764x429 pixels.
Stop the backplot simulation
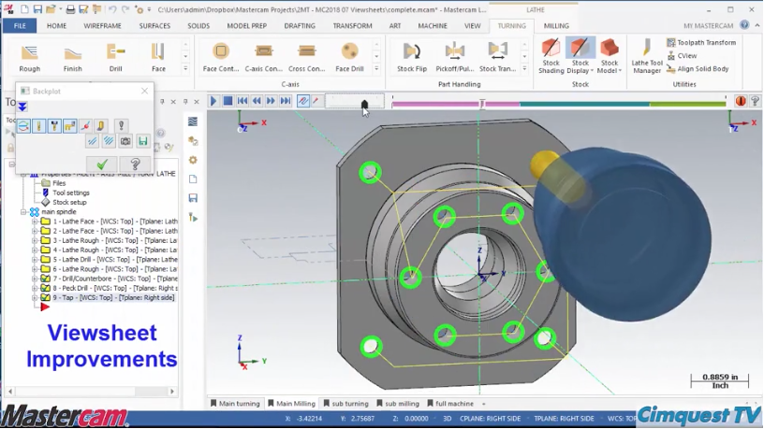(x=228, y=101)
